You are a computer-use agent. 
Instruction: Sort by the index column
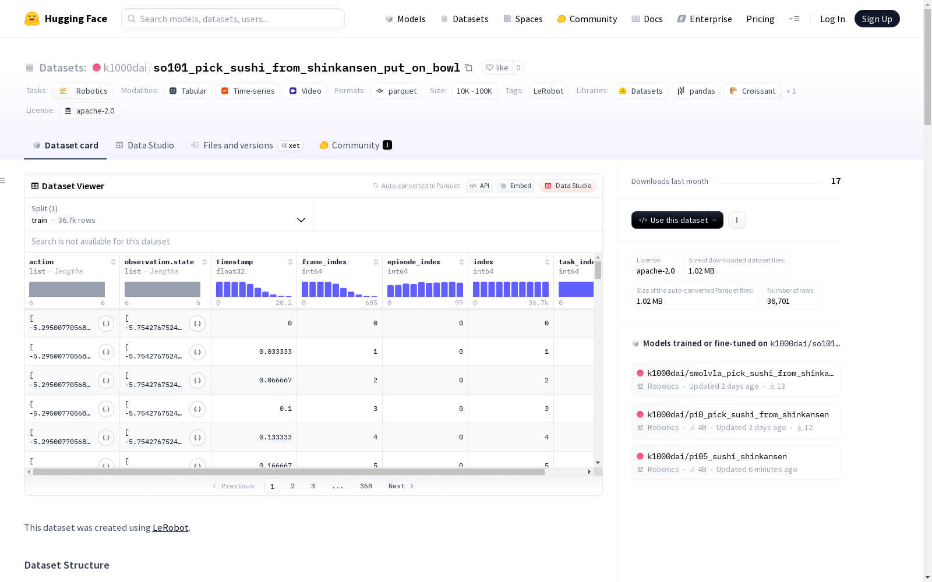tap(547, 262)
